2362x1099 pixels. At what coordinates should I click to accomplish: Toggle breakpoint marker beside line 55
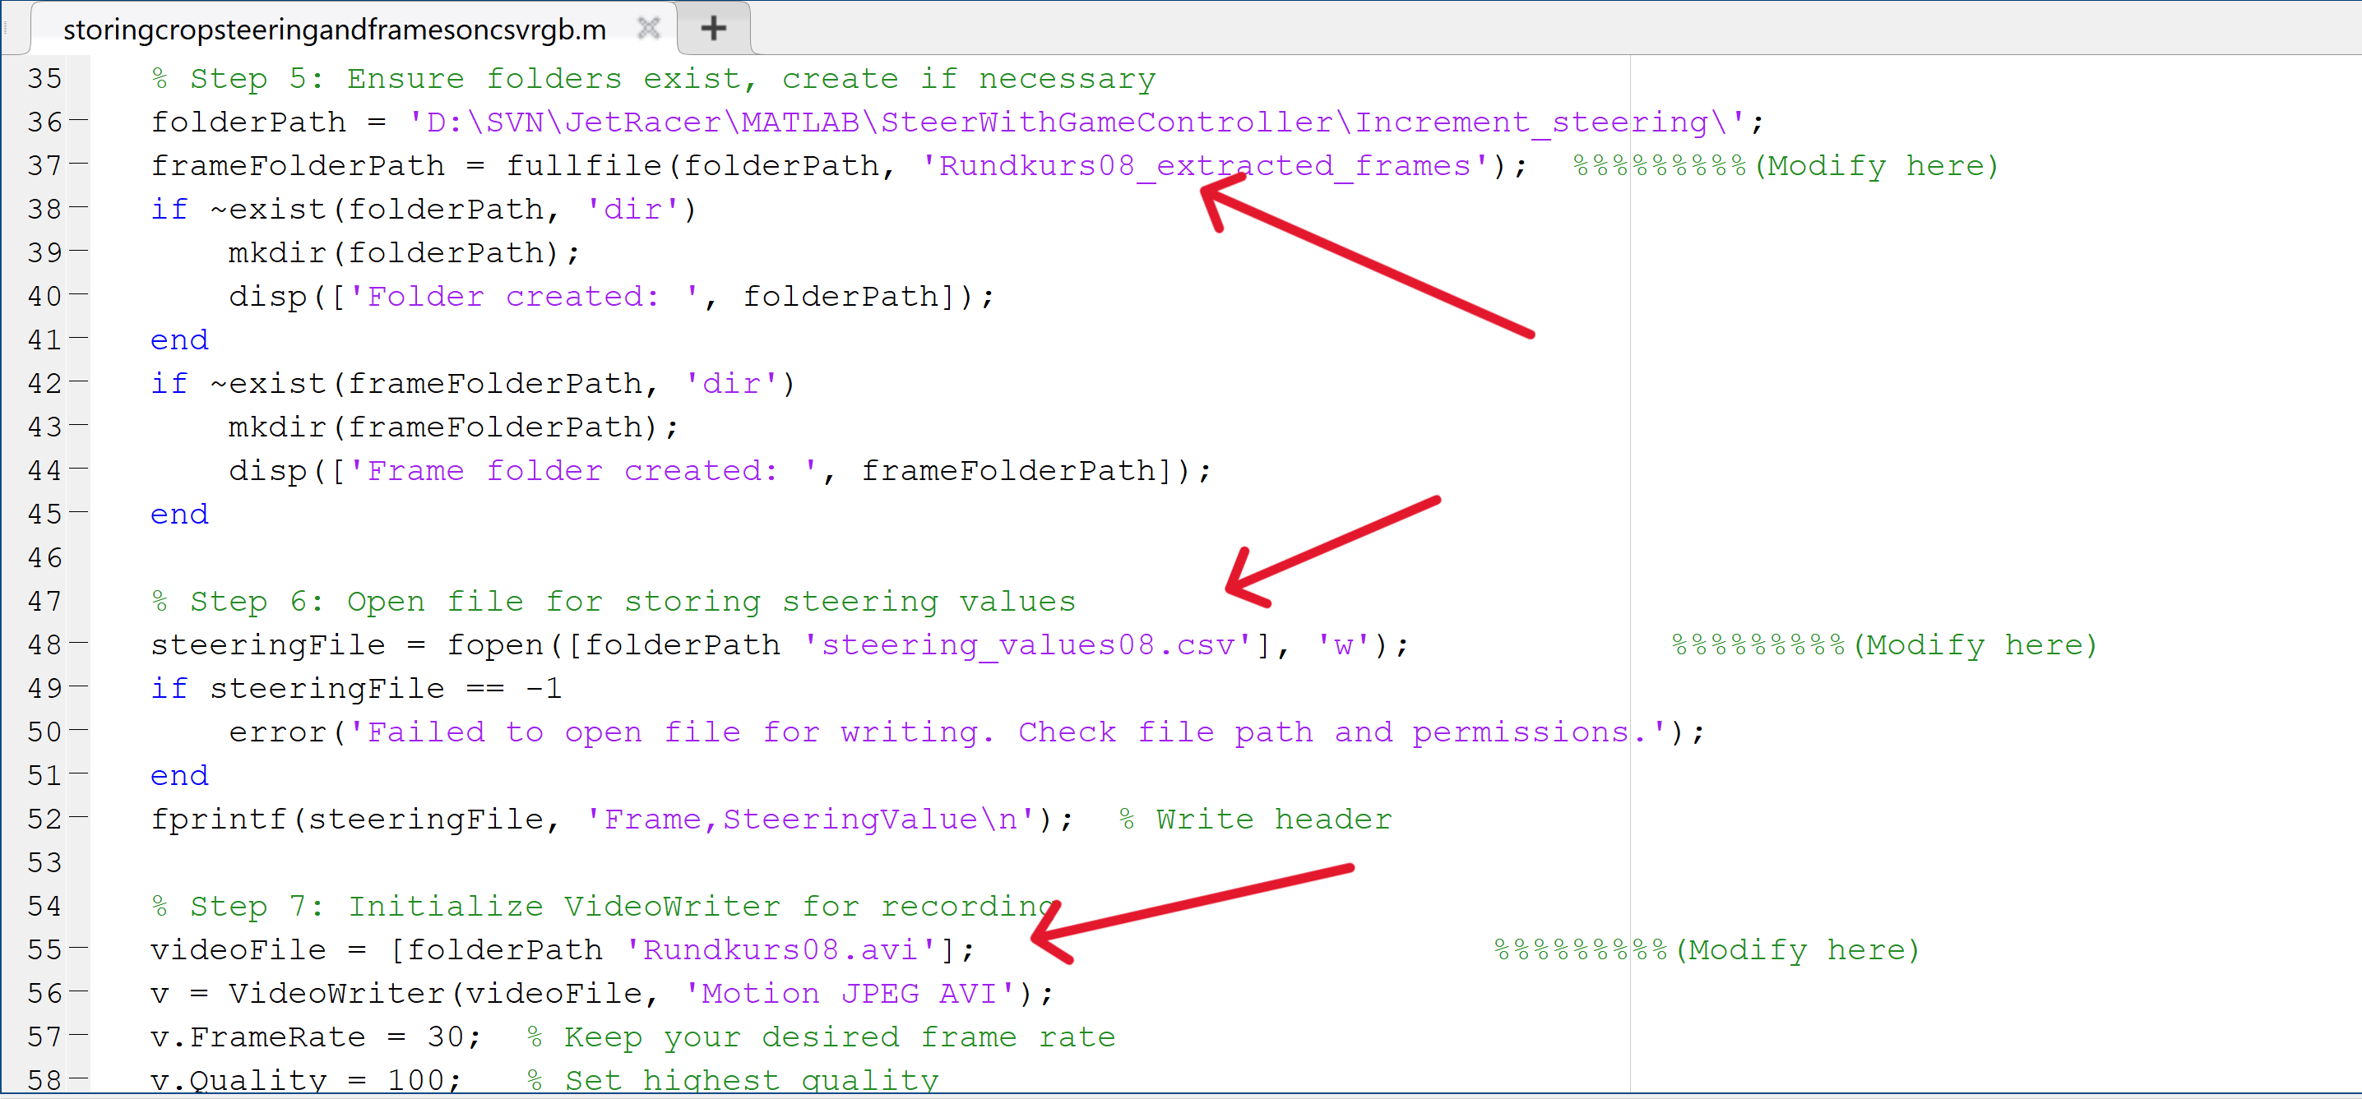[79, 949]
